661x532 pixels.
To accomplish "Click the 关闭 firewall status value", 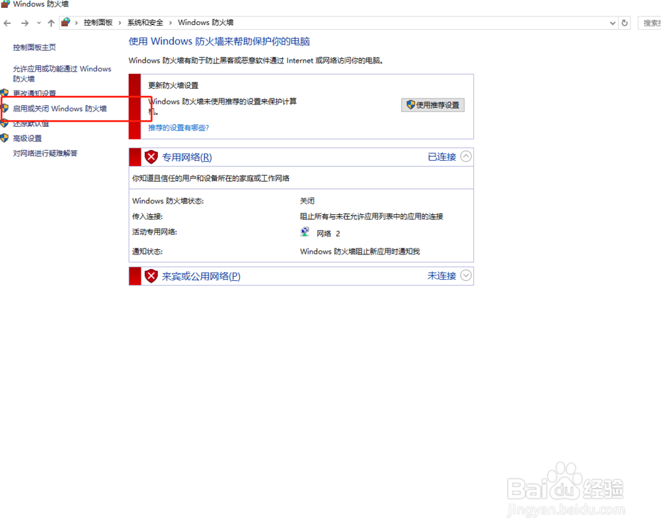I will point(307,201).
